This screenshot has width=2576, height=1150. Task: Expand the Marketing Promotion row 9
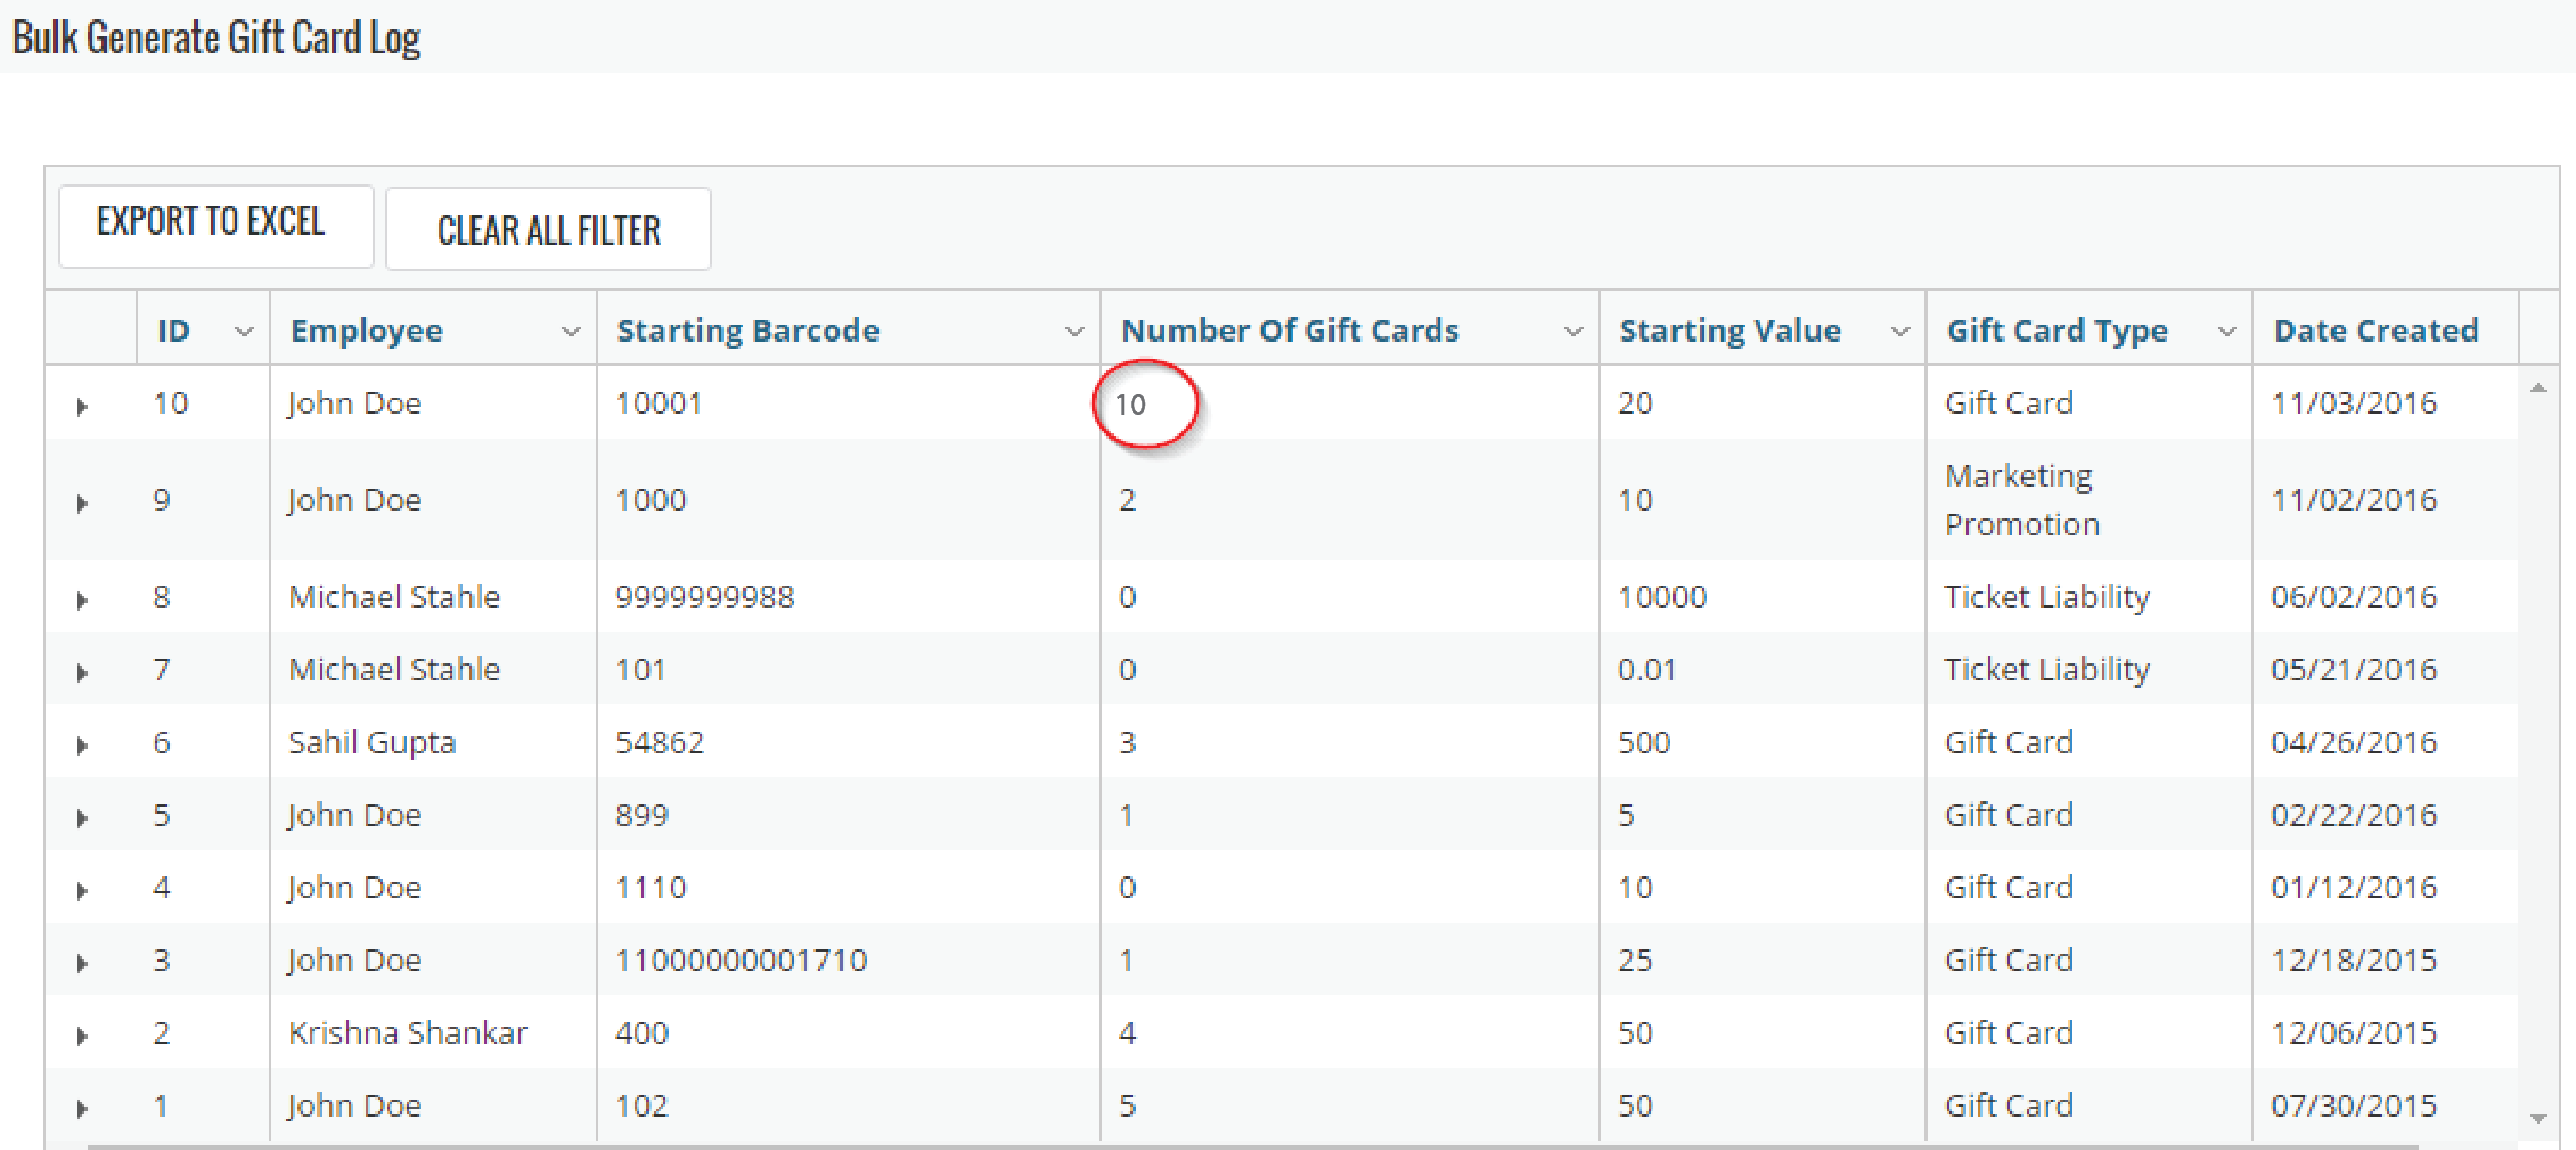[x=82, y=503]
